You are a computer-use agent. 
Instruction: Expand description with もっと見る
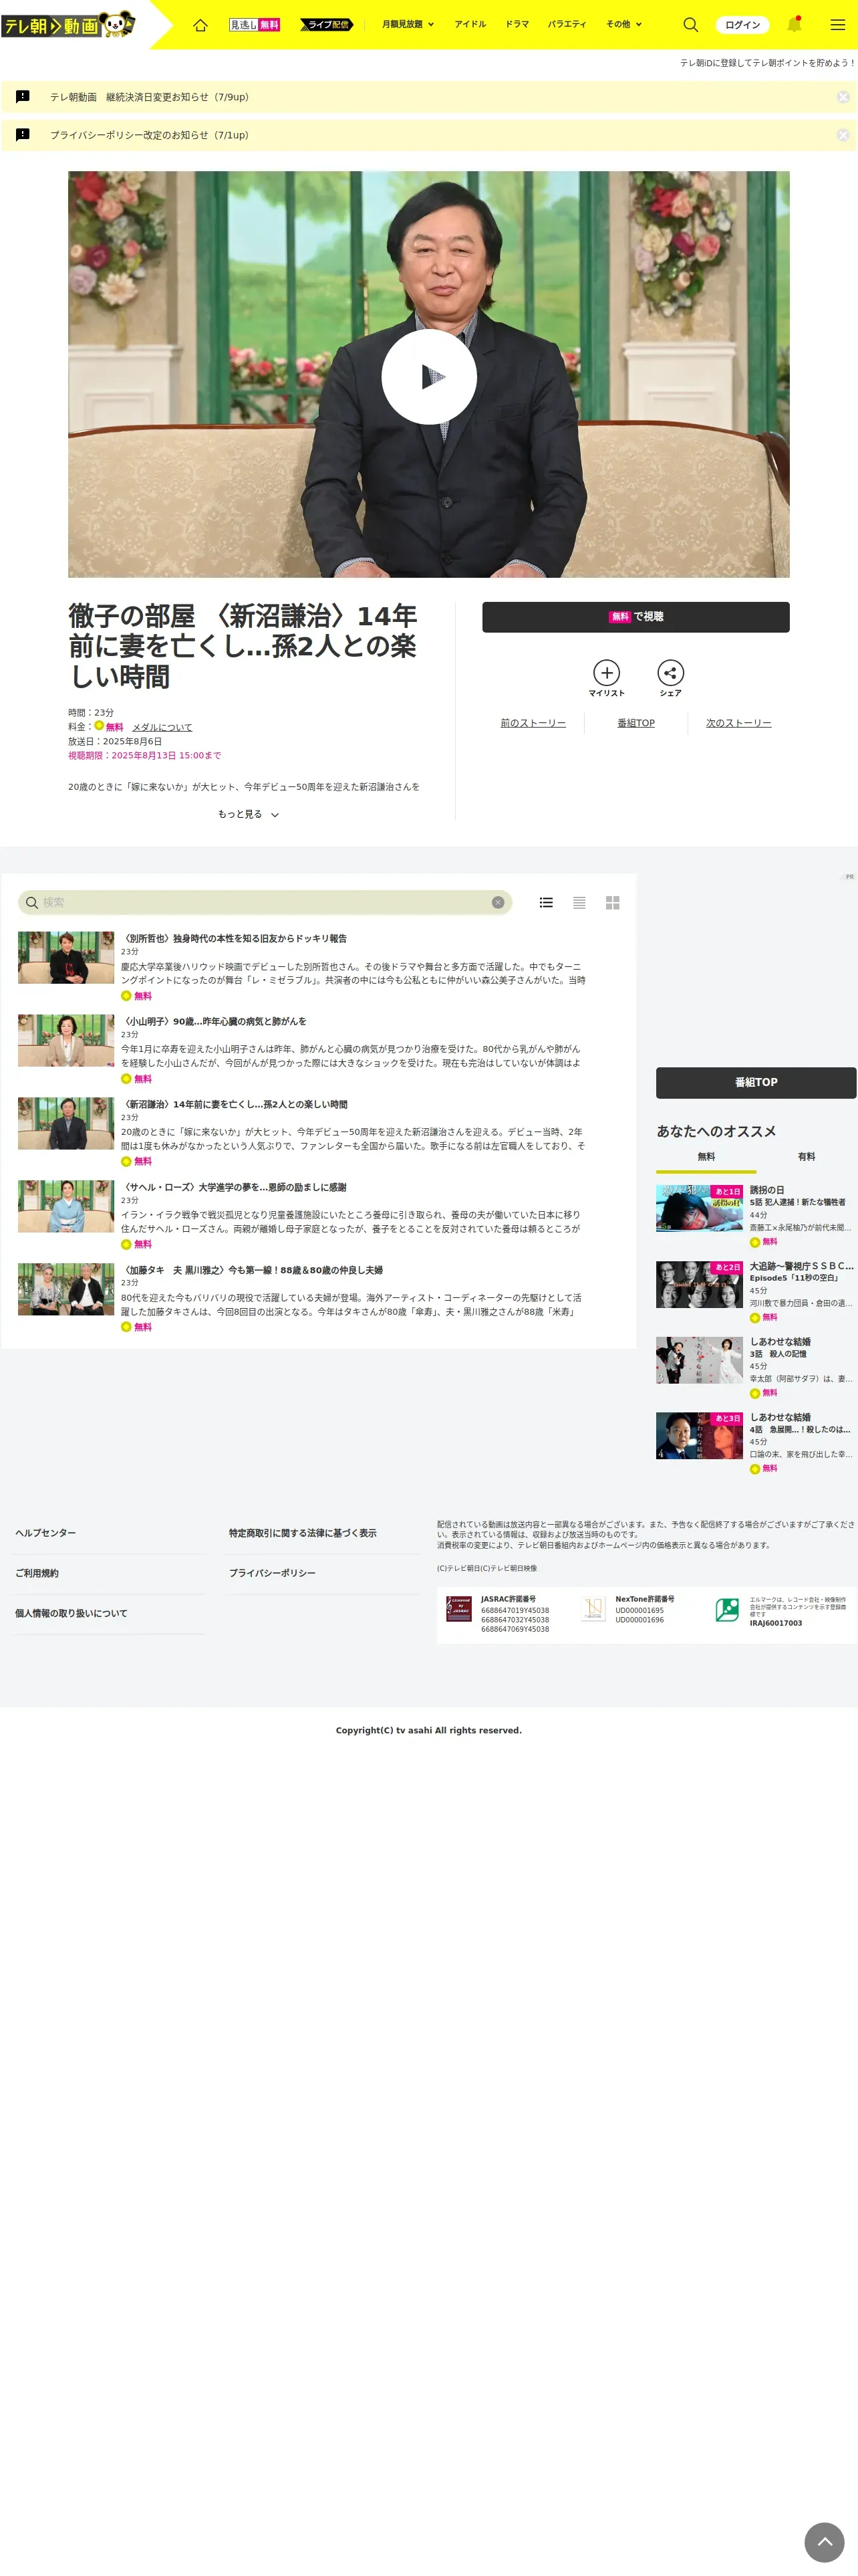248,814
